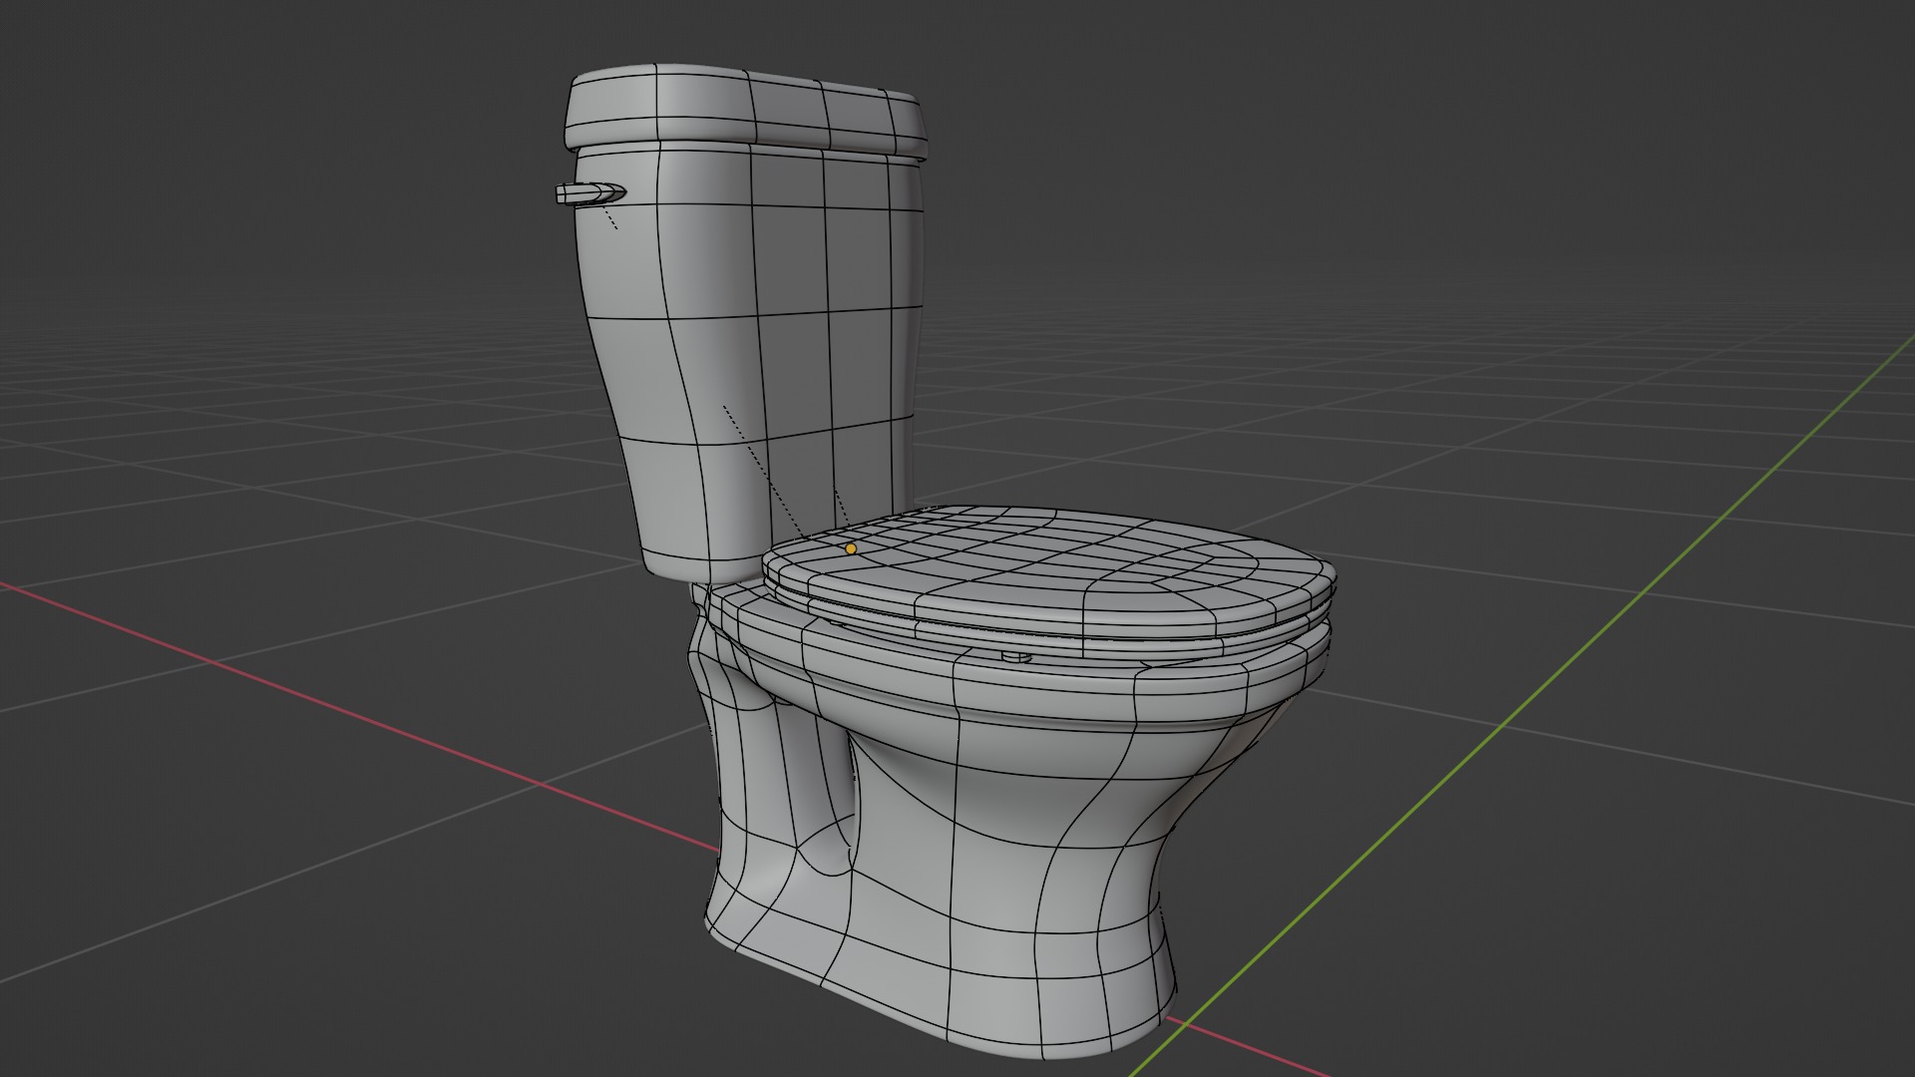Click the small seat bumper under lid
The width and height of the screenshot is (1915, 1077).
pos(1015,657)
